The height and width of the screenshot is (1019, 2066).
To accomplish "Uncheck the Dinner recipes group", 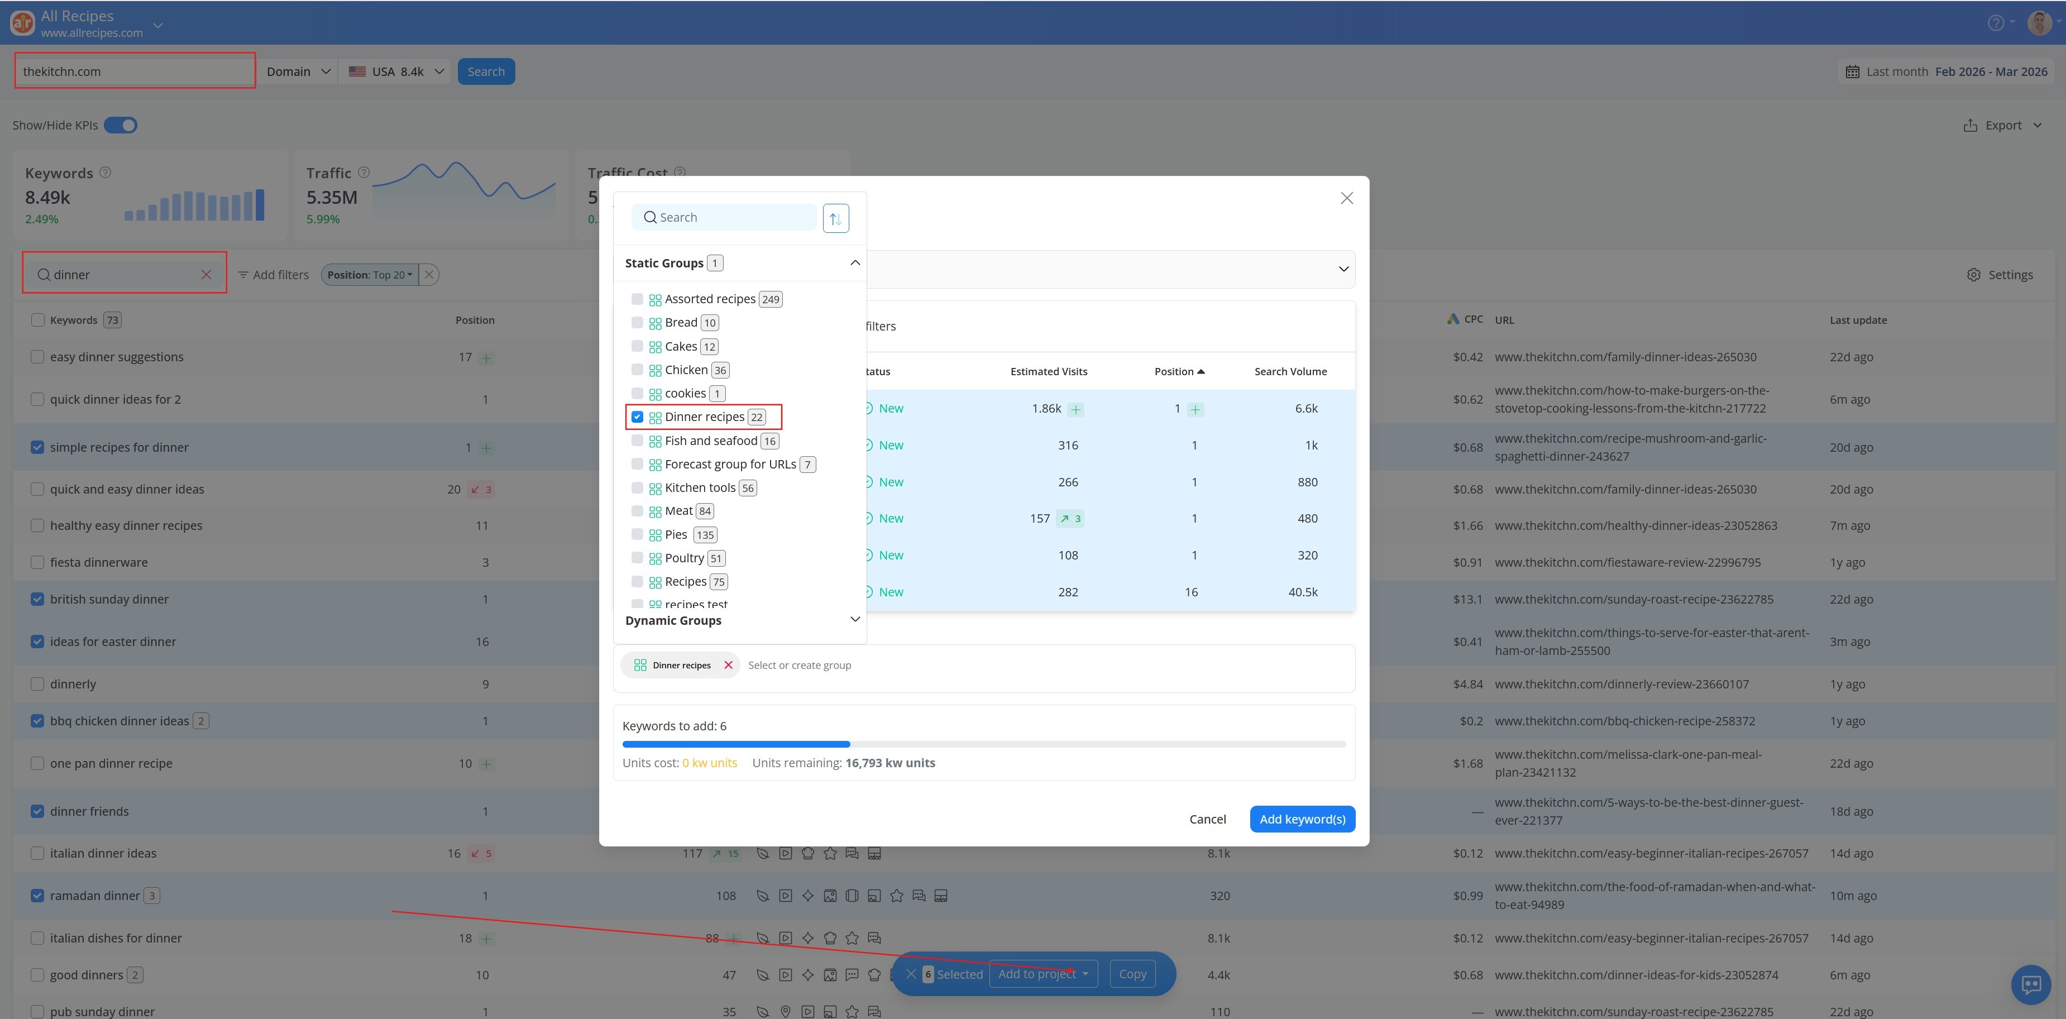I will click(x=637, y=417).
